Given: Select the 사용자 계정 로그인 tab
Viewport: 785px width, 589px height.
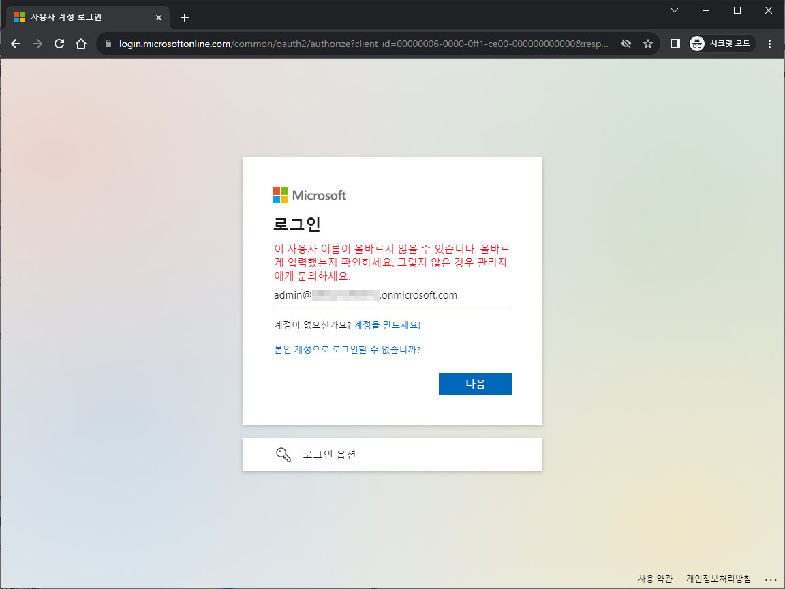Looking at the screenshot, I should point(88,18).
